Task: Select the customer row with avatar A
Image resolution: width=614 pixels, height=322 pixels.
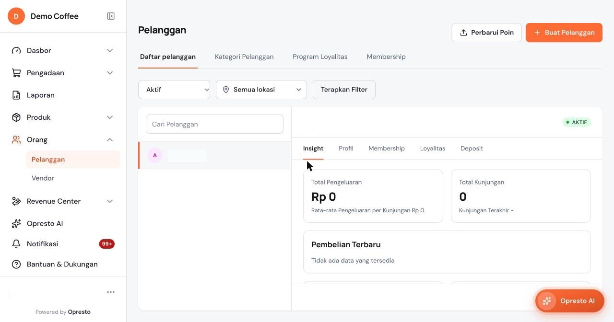Action: tap(215, 155)
